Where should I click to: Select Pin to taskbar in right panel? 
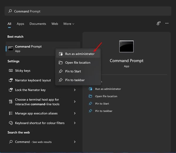(104, 111)
